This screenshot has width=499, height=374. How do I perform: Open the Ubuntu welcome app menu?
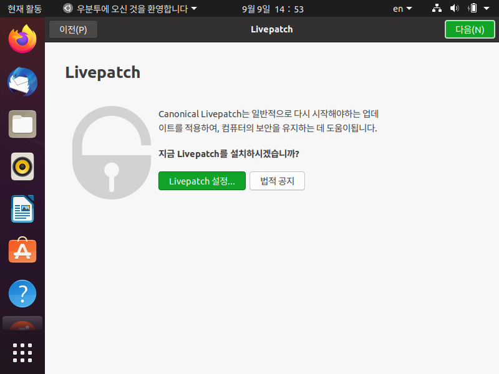click(130, 9)
